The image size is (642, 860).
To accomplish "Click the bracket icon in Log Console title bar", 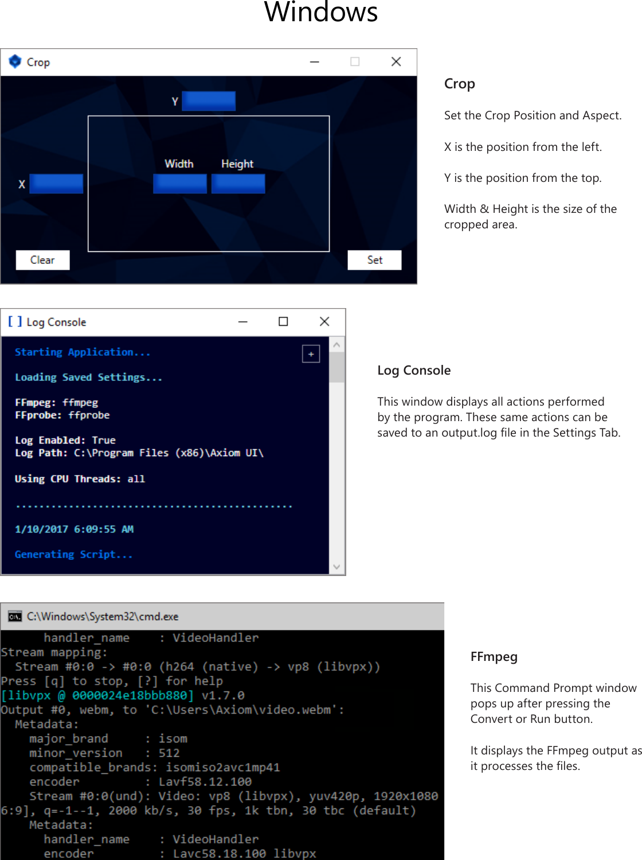I will click(14, 322).
